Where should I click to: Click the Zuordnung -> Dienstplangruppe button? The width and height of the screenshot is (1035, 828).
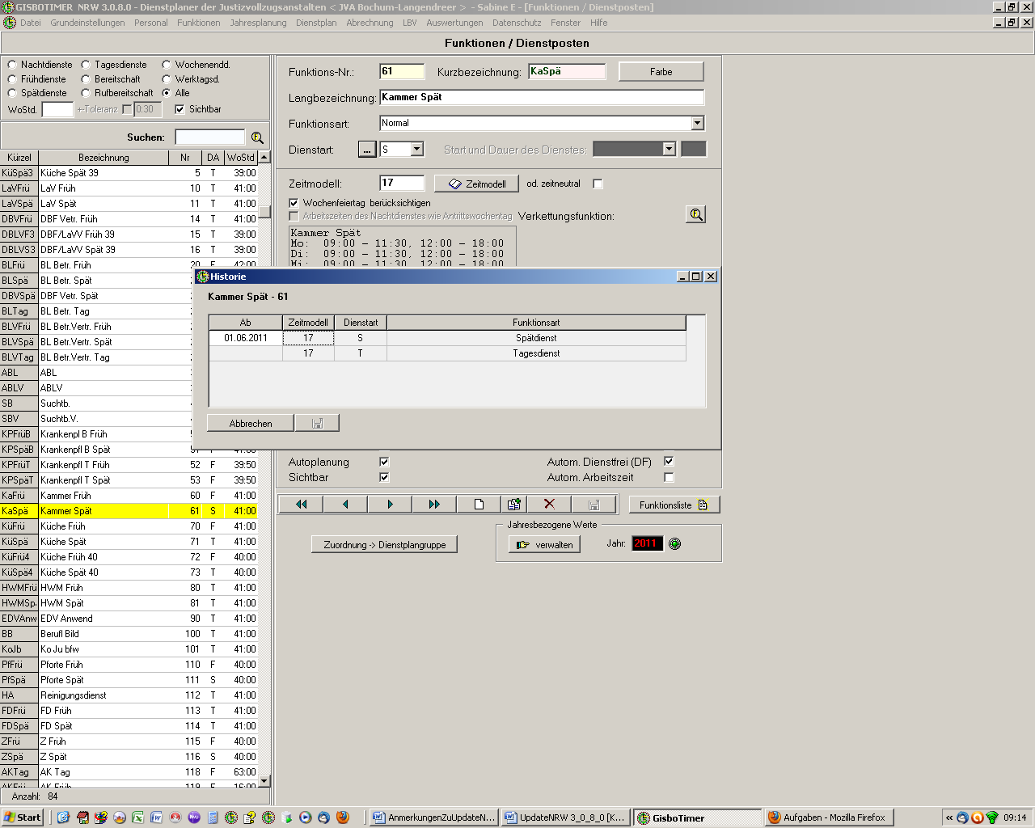(384, 545)
